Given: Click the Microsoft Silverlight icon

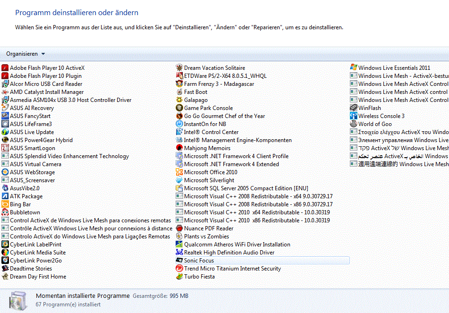Looking at the screenshot, I should [179, 180].
